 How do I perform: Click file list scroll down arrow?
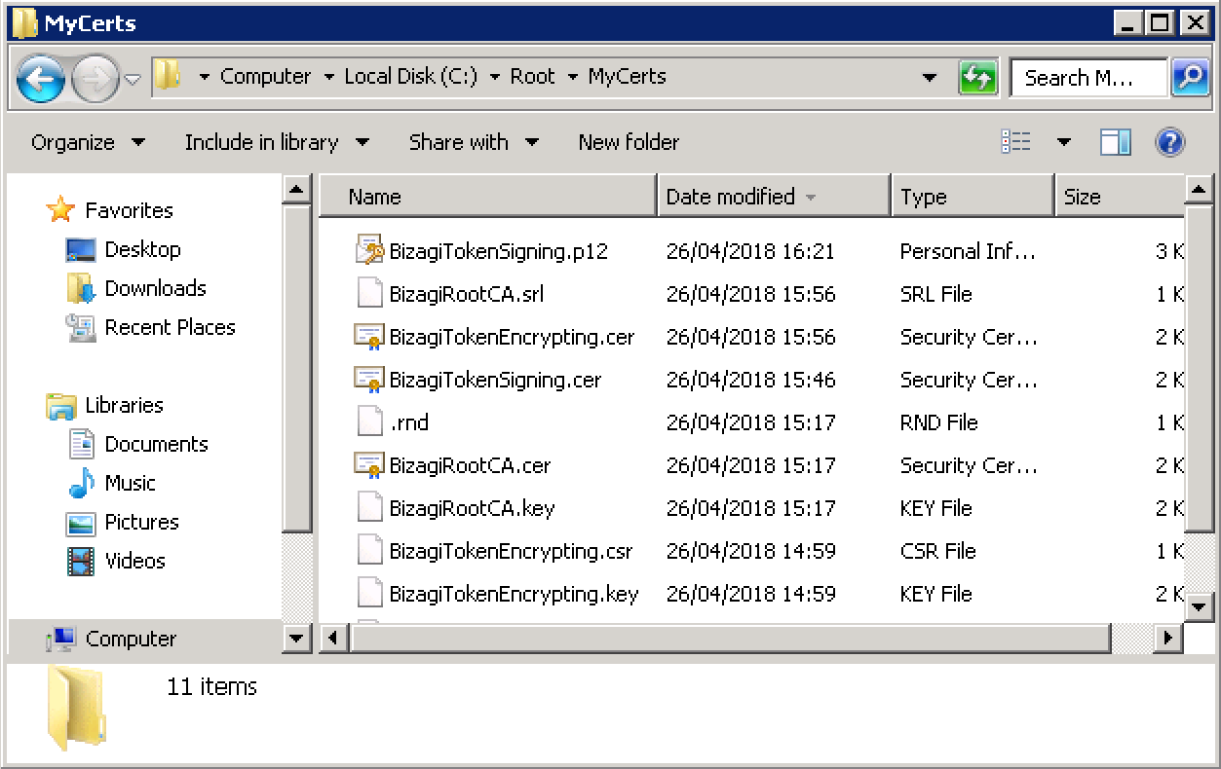1200,606
